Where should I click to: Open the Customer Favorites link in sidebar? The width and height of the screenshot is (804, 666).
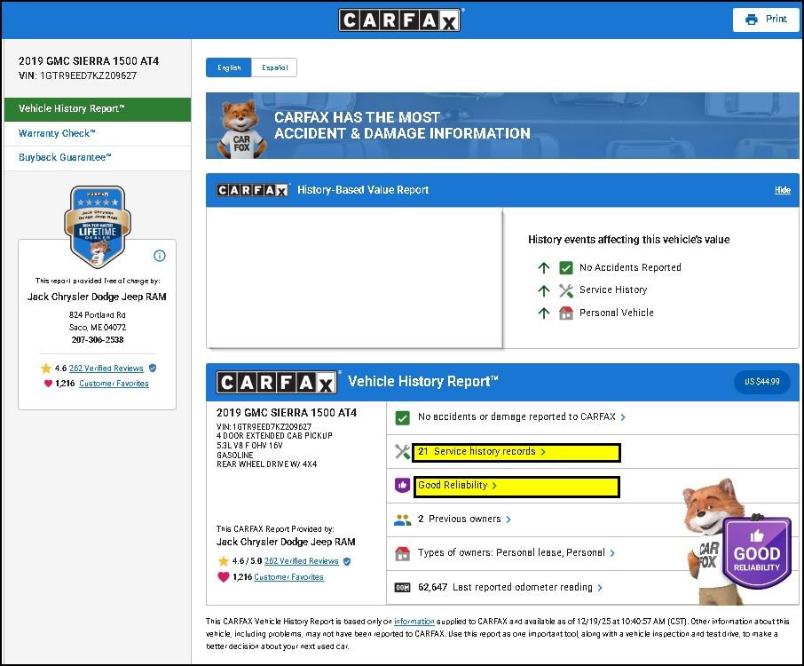(x=114, y=384)
